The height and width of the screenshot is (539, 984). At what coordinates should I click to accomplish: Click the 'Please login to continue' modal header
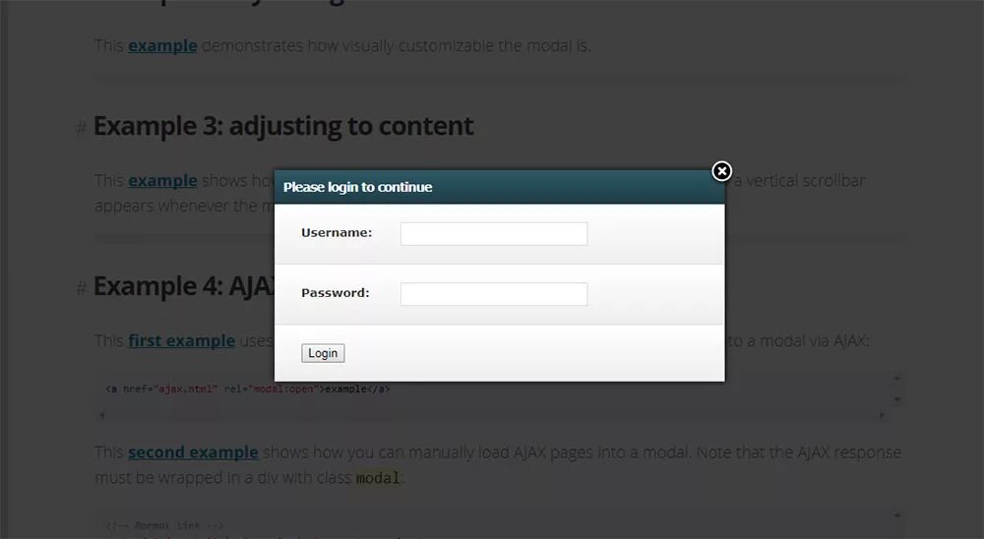point(358,187)
